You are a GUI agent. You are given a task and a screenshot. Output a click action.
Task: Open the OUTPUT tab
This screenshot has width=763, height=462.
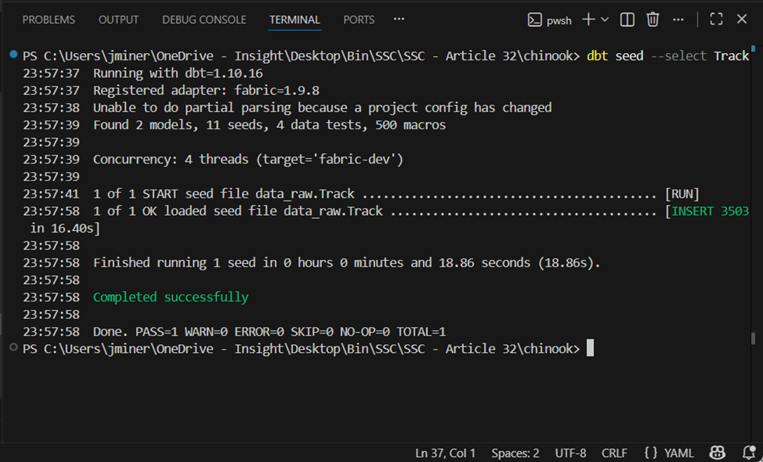118,20
